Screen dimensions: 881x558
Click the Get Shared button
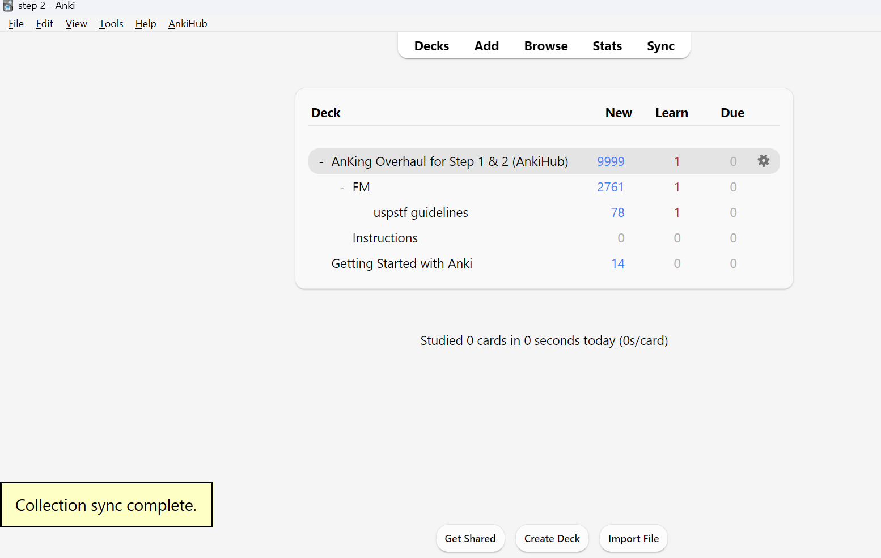(470, 538)
